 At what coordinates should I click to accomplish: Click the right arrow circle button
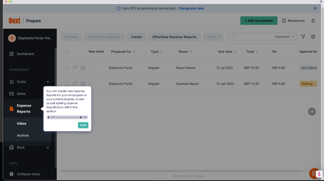coord(312,112)
